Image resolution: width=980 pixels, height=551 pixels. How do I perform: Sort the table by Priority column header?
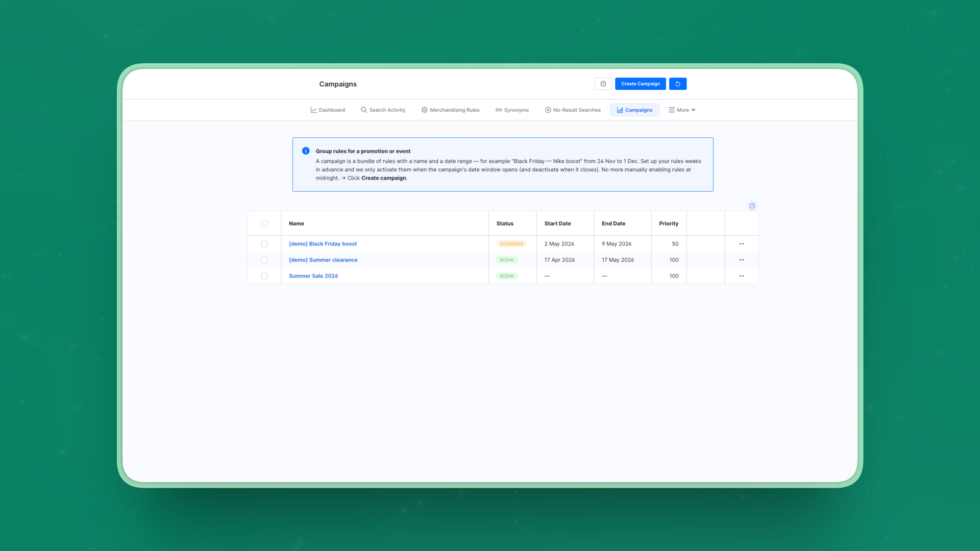[669, 223]
